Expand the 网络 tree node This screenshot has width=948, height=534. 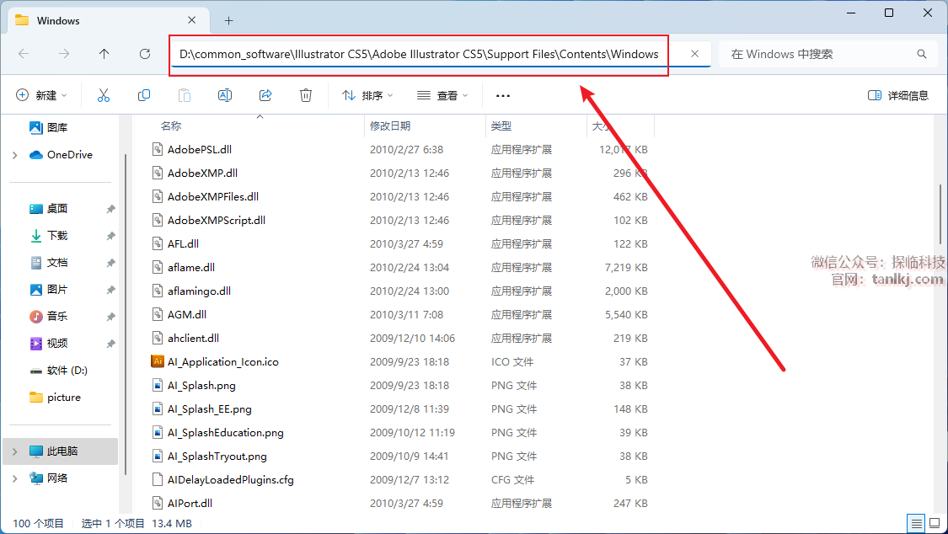point(15,478)
